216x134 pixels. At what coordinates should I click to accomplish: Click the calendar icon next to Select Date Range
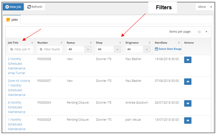coord(156,49)
